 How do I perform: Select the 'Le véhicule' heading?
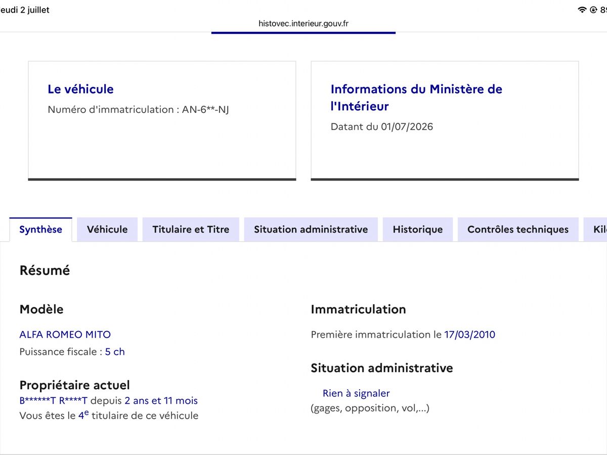click(80, 89)
